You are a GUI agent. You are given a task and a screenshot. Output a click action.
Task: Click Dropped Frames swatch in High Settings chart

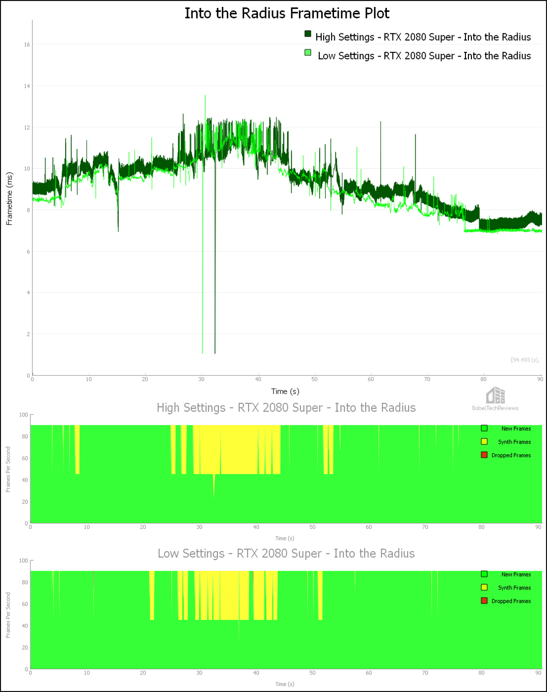click(x=484, y=455)
